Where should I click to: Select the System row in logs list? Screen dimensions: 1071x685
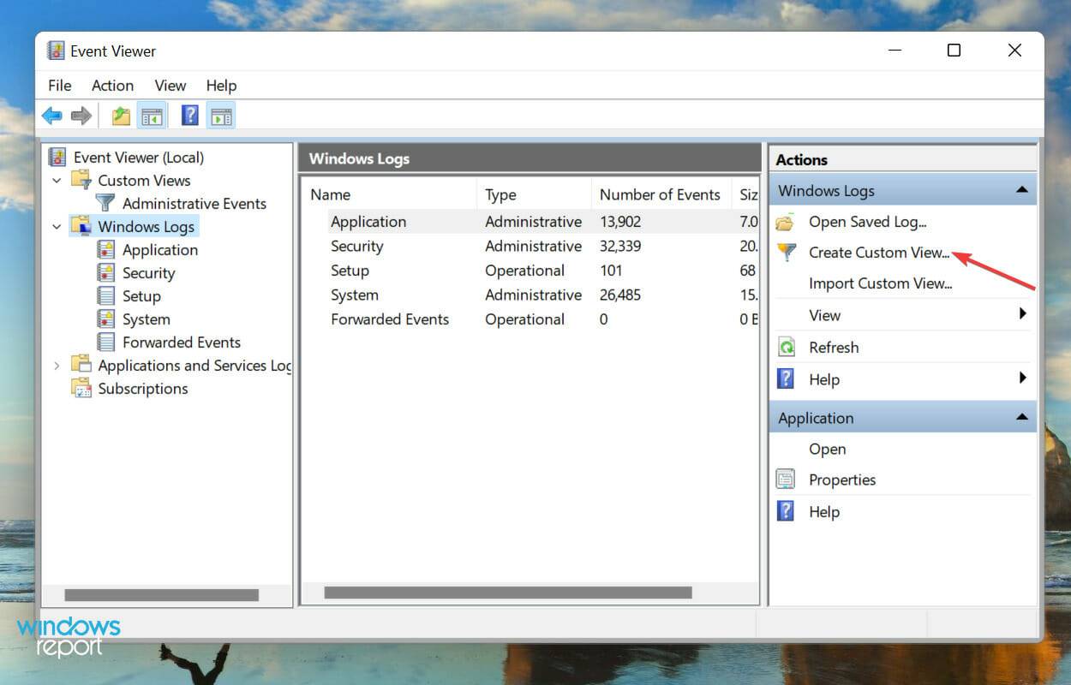click(x=355, y=295)
